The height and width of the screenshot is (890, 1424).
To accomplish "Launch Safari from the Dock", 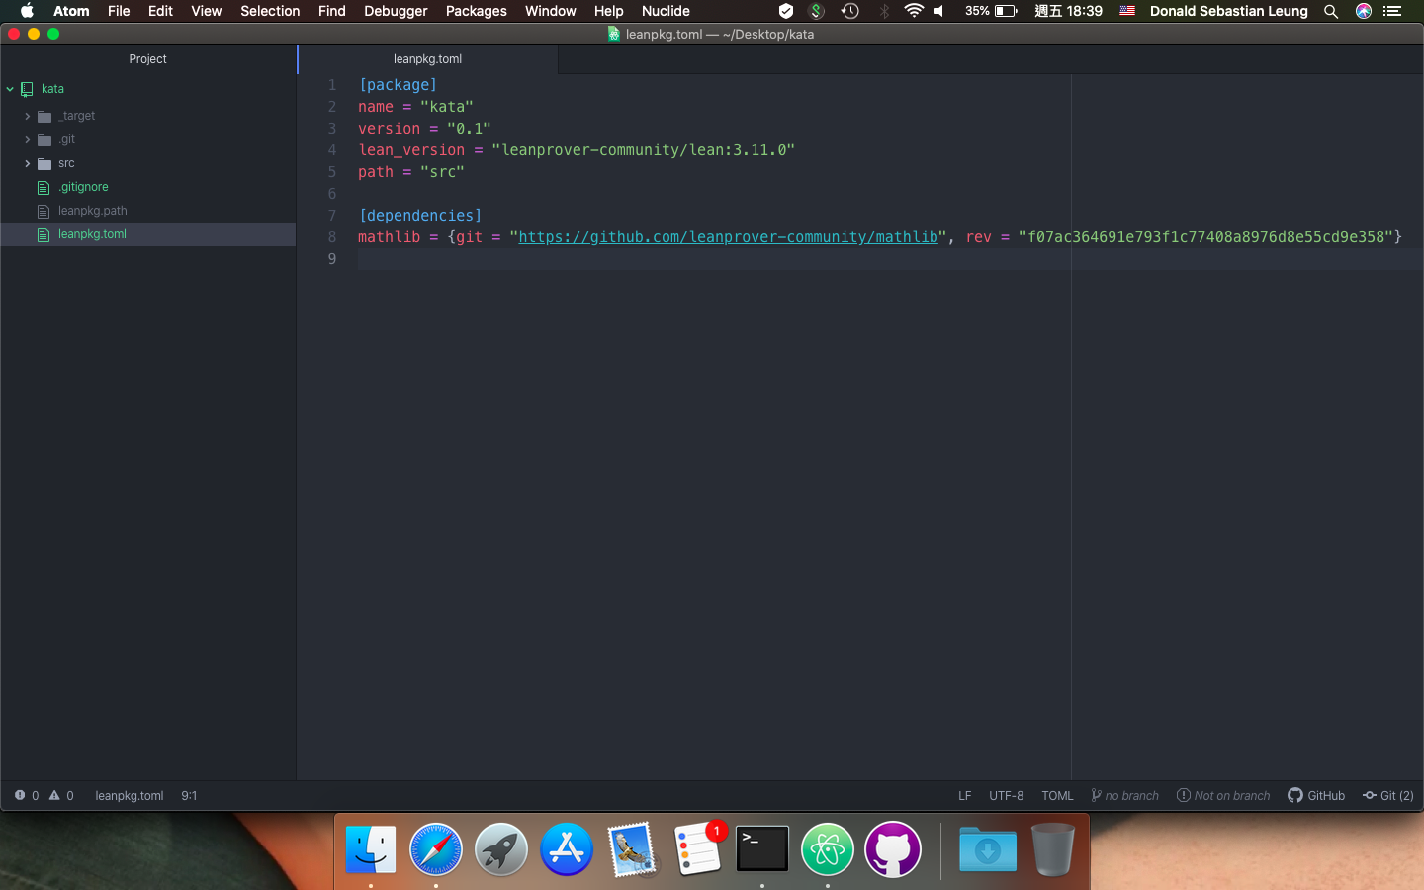I will 436,849.
